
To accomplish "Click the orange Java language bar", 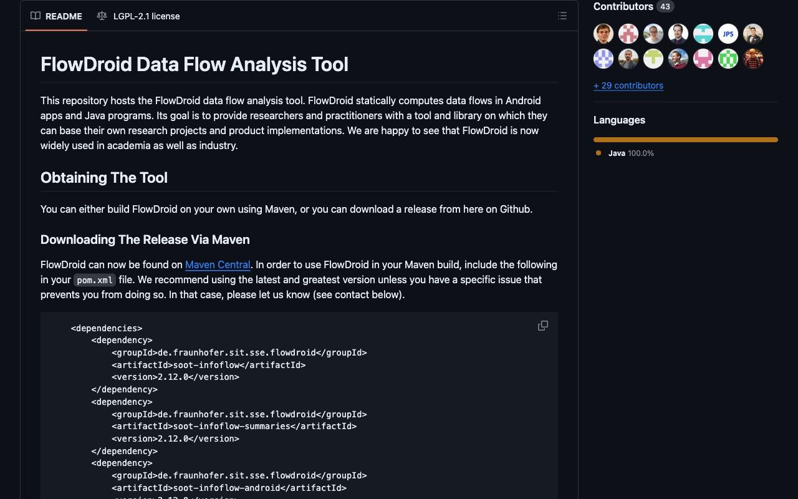I will [686, 140].
